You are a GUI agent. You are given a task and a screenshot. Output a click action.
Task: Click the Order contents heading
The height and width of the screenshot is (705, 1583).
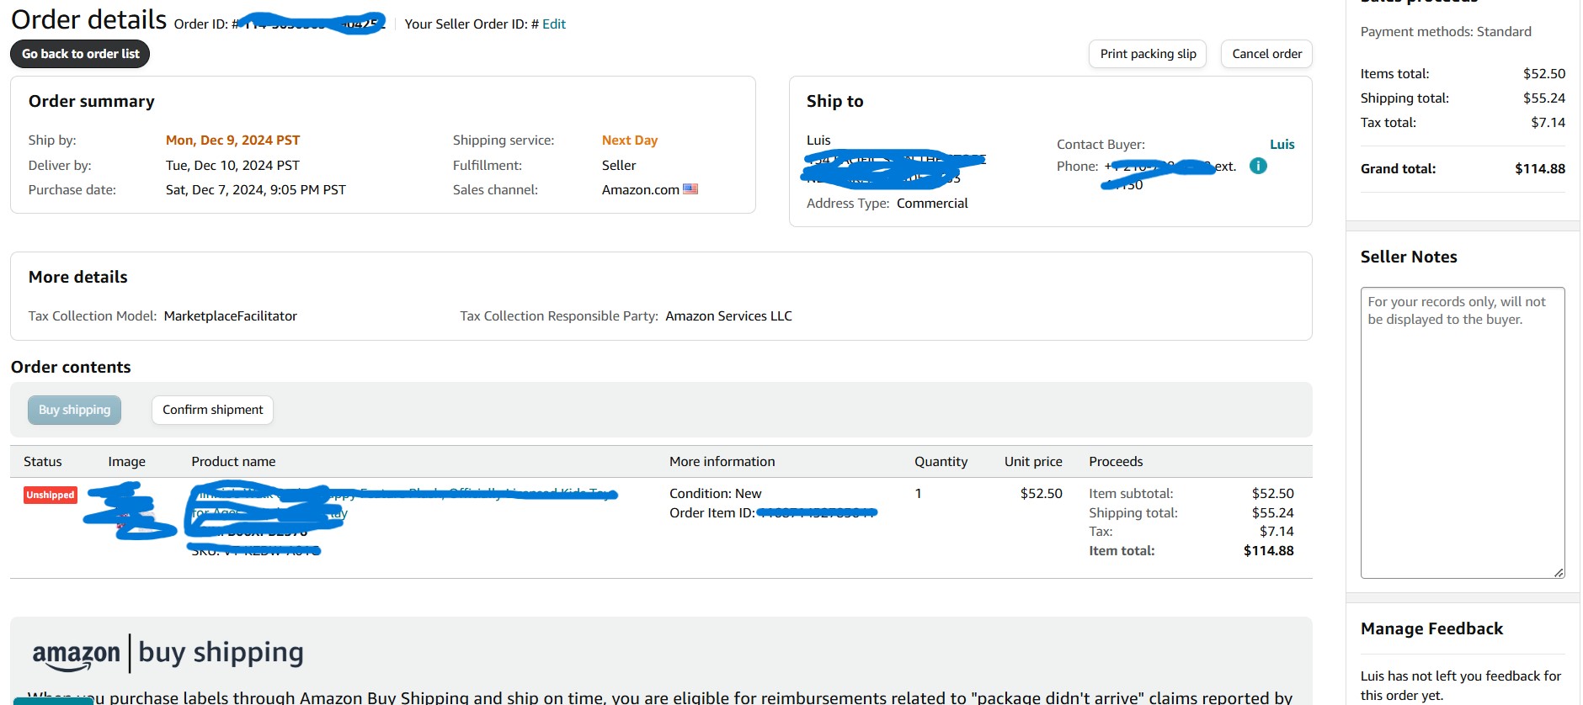coord(71,368)
